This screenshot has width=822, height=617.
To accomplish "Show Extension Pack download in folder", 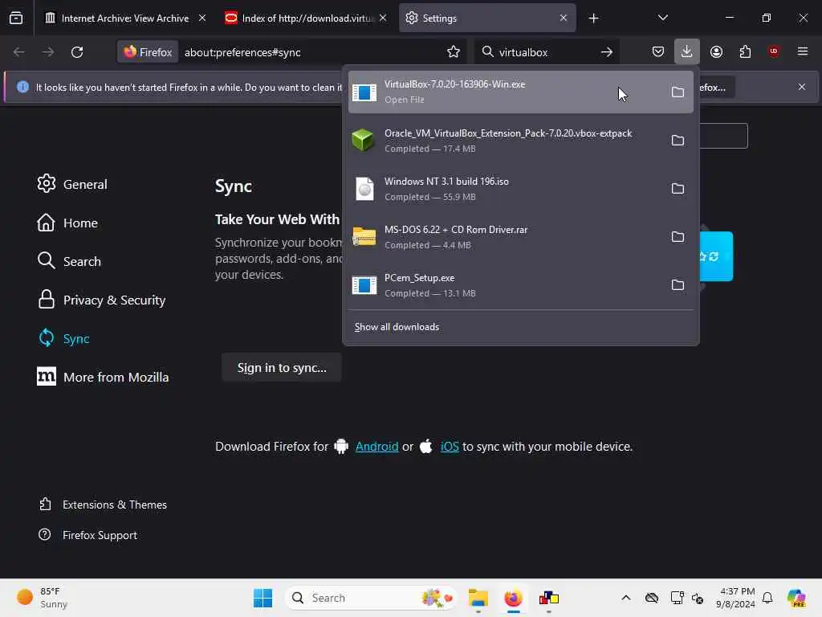I will point(678,141).
